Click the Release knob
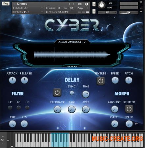Screen dimensions: 145x148 24,80
